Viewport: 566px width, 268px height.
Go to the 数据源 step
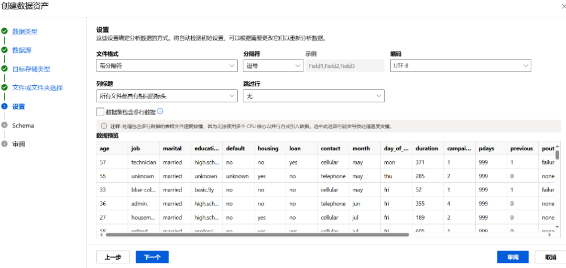point(21,50)
